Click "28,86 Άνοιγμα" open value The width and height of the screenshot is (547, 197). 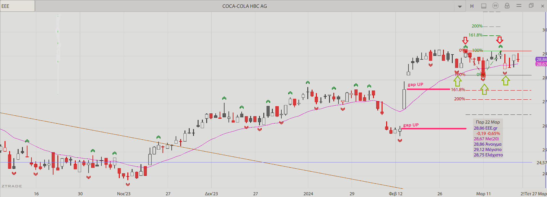coord(488,144)
